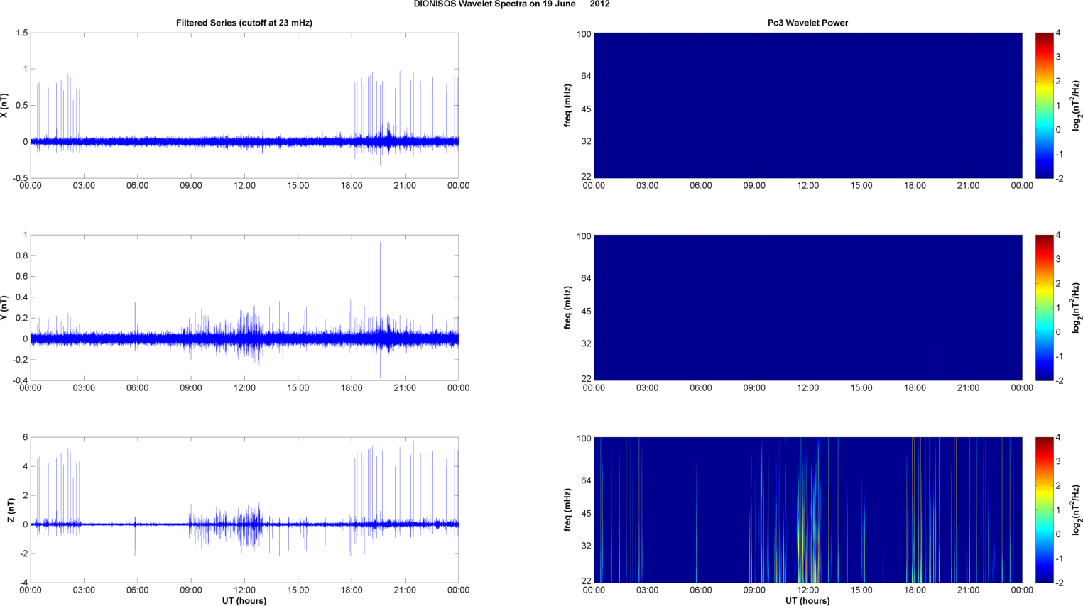Select the Filtered Series (cutoff at 23 mHz) heading

[244, 23]
